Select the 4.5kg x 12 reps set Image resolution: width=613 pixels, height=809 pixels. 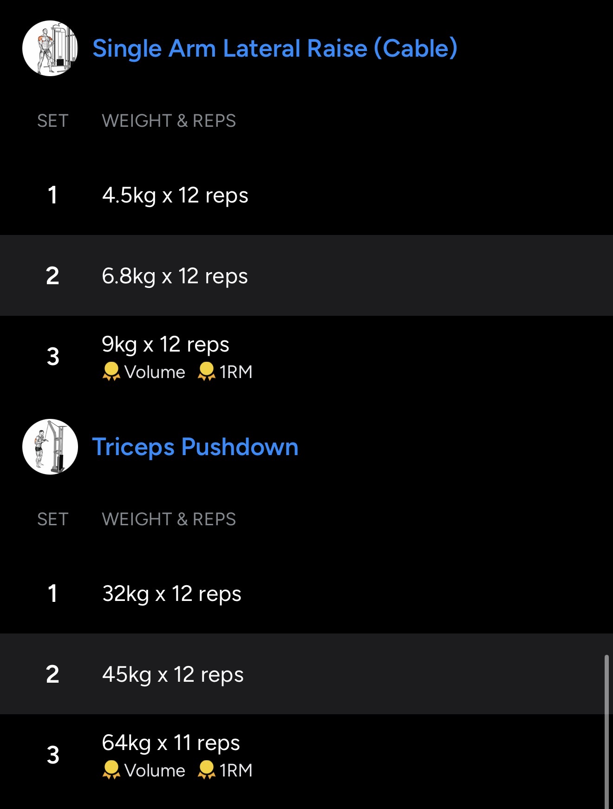coord(175,195)
